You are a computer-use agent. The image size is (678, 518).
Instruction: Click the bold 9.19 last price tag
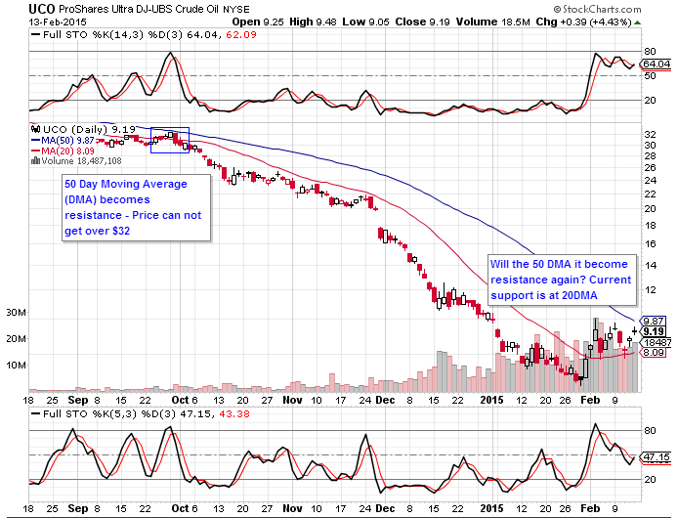click(x=654, y=331)
